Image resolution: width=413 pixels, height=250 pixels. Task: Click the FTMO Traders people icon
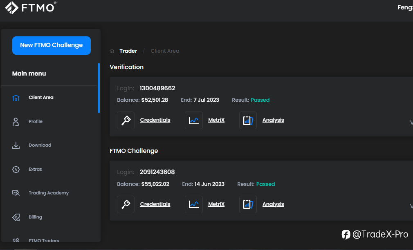[16, 240]
